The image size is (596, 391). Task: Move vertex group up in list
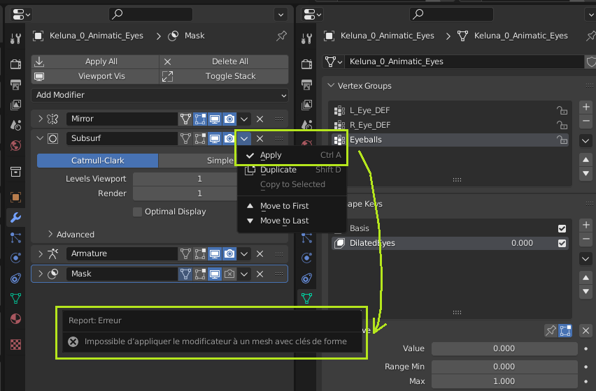coord(586,160)
